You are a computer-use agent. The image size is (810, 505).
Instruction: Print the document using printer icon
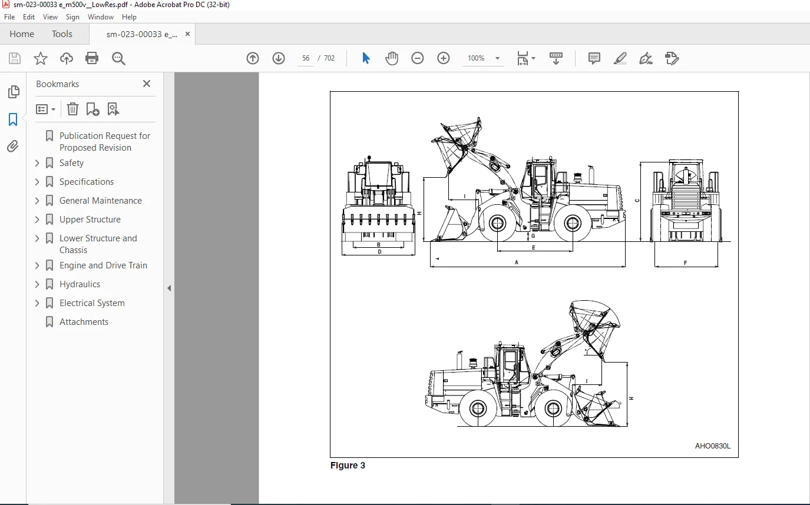point(92,58)
